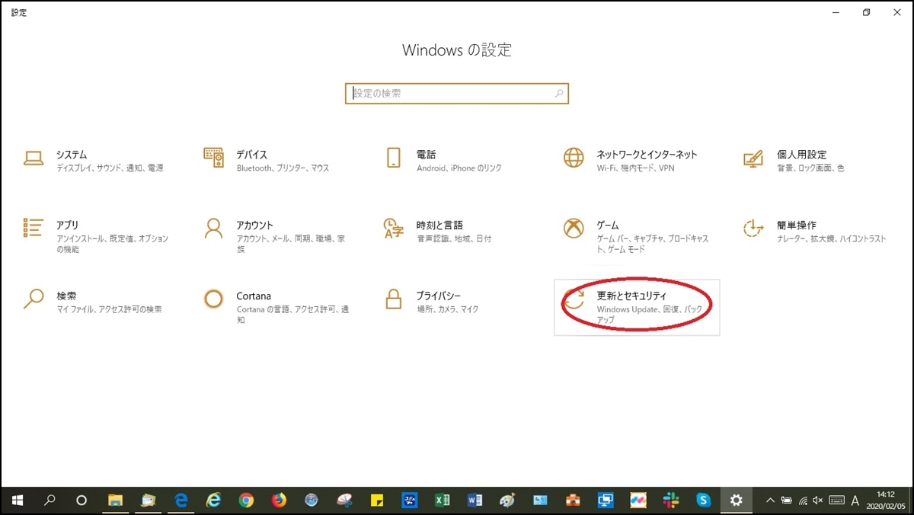Launch Internet Explorer from taskbar
The height and width of the screenshot is (515, 914).
click(213, 501)
